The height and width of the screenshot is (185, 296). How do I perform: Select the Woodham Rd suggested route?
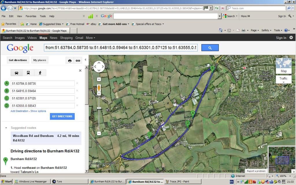click(46, 138)
